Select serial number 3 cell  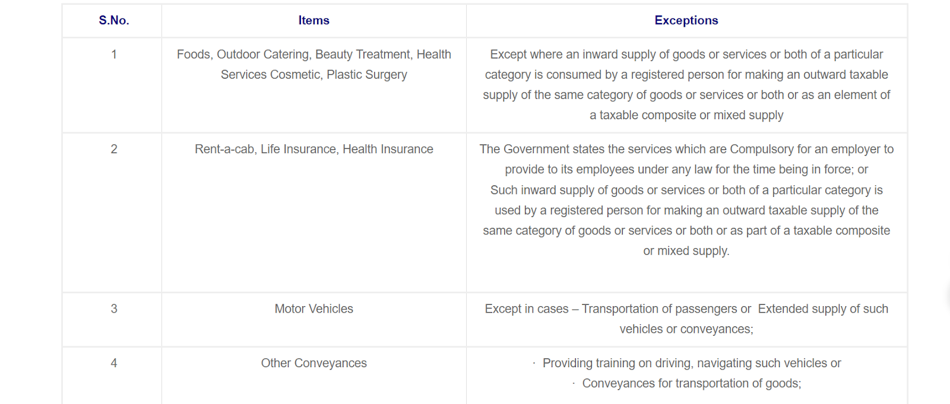(113, 309)
